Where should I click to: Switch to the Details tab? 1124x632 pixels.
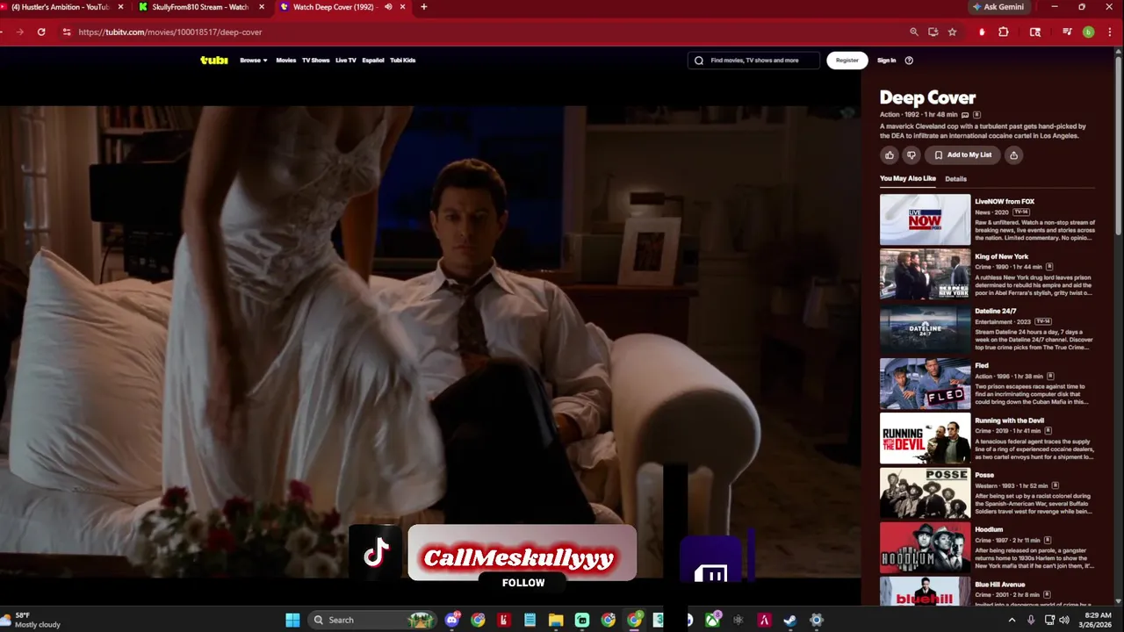(955, 179)
